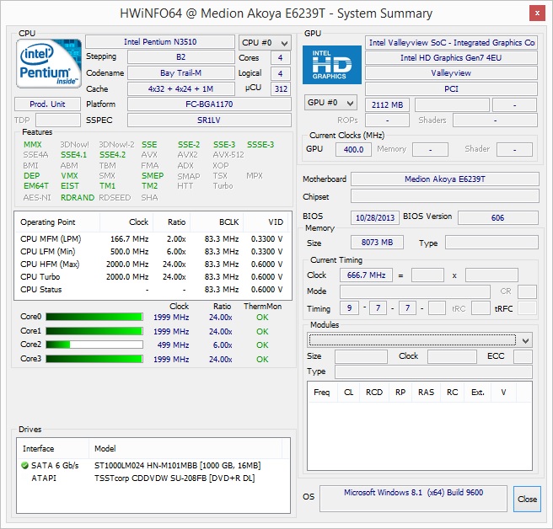Viewport: 553px width, 529px height.
Task: Click the green SATA drive status icon
Action: [x=24, y=466]
